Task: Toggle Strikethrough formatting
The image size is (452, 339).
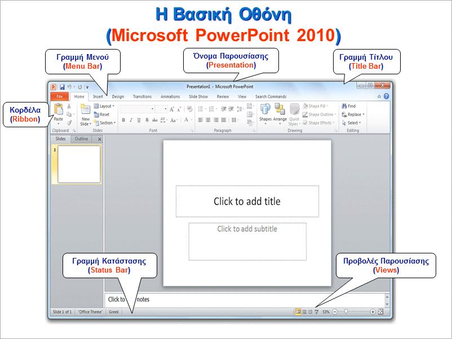Action: tap(155, 120)
